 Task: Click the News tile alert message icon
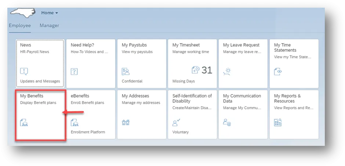[x=24, y=71]
